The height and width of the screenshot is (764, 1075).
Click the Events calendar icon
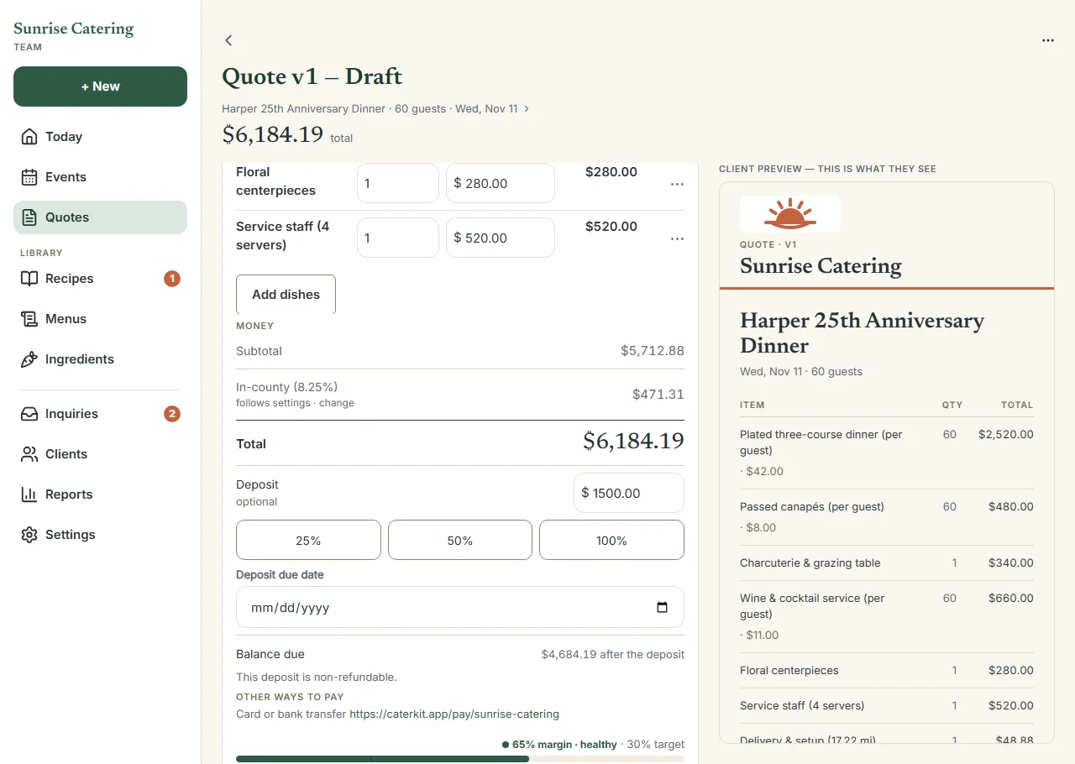(29, 177)
